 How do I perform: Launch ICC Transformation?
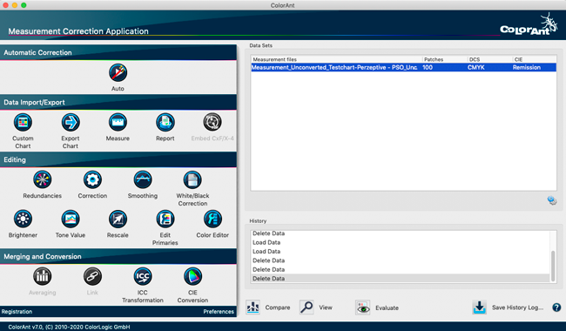tap(143, 276)
